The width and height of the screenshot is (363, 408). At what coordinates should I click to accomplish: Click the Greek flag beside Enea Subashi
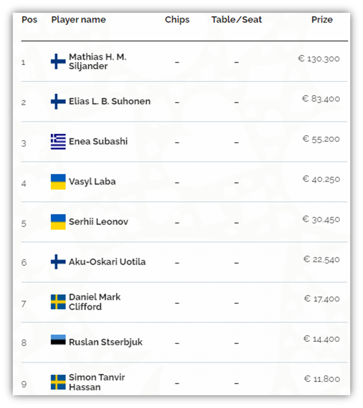click(x=58, y=142)
